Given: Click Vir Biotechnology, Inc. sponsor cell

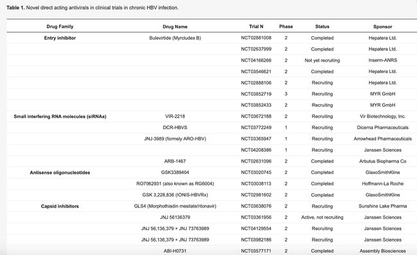Looking at the screenshot, I should pos(383,116).
